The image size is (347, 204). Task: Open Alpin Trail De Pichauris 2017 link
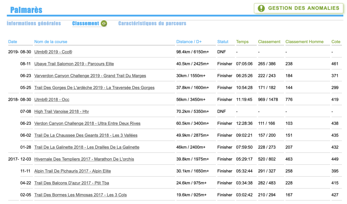tap(73, 171)
